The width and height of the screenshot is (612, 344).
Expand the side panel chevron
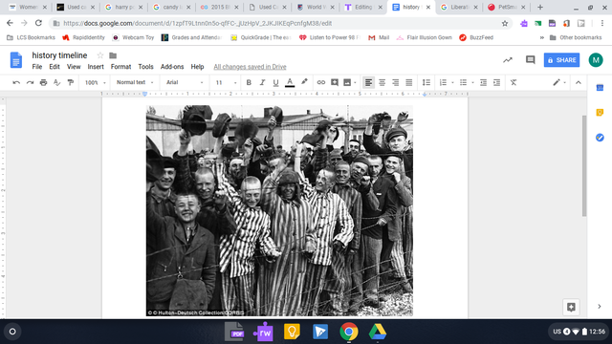[600, 307]
